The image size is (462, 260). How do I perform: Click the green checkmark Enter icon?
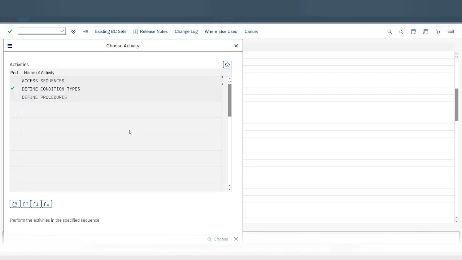point(10,31)
